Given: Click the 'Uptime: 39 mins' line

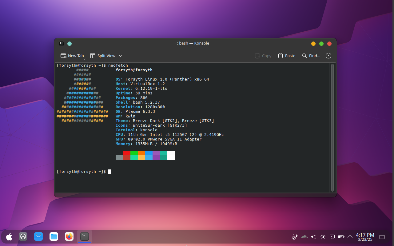Looking at the screenshot, I should pos(134,93).
